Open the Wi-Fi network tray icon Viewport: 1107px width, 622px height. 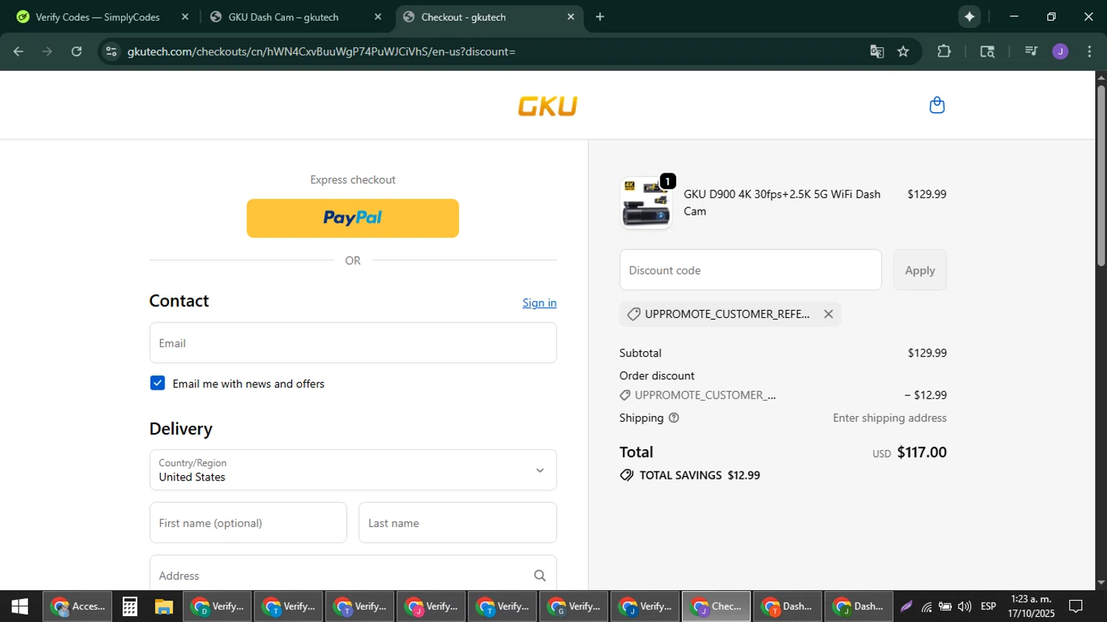[x=926, y=607]
